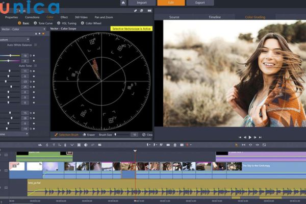This screenshot has width=306, height=204.
Task: Open the Export workspace
Action: [x=200, y=3]
